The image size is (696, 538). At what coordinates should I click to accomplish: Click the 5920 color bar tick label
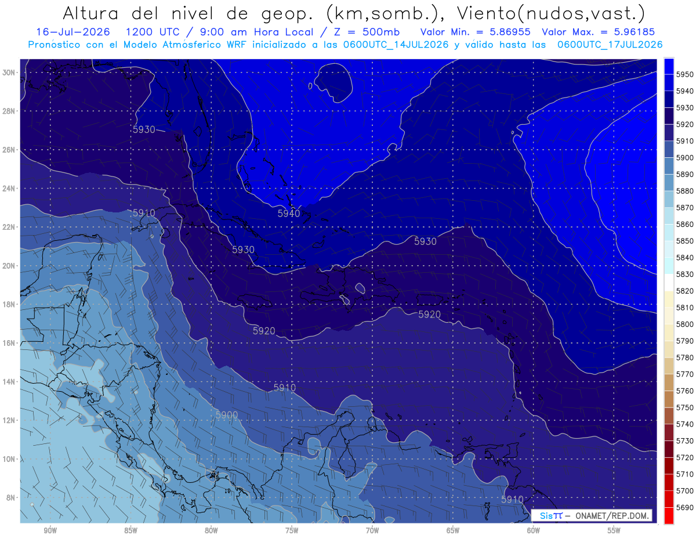(x=685, y=124)
